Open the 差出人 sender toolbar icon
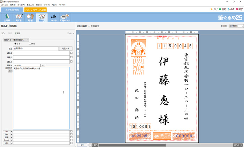The image size is (244, 147). click(x=41, y=17)
